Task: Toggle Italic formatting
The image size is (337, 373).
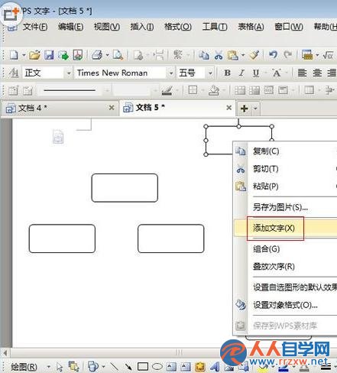Action: pyautogui.click(x=241, y=73)
